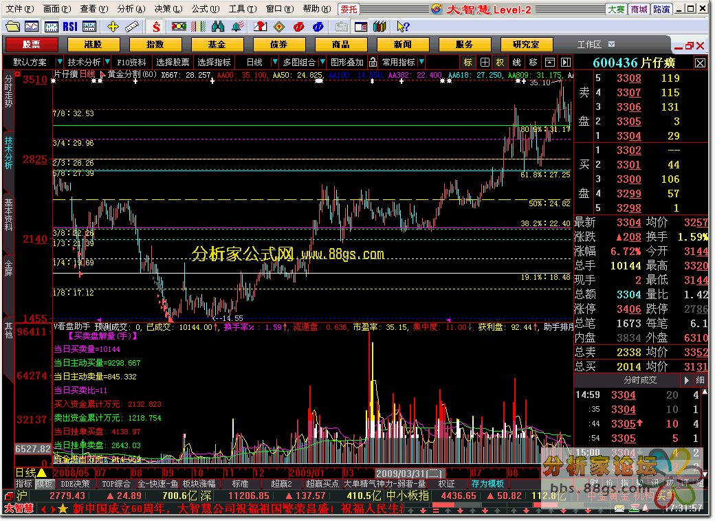This screenshot has width=715, height=521.
Task: Click the 日线 period triangle on timeline
Action: pos(41,473)
